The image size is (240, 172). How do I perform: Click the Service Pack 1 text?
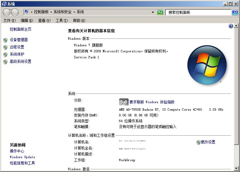coord(86,57)
